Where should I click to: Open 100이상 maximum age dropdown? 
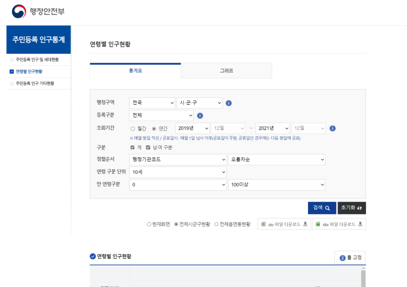point(277,185)
